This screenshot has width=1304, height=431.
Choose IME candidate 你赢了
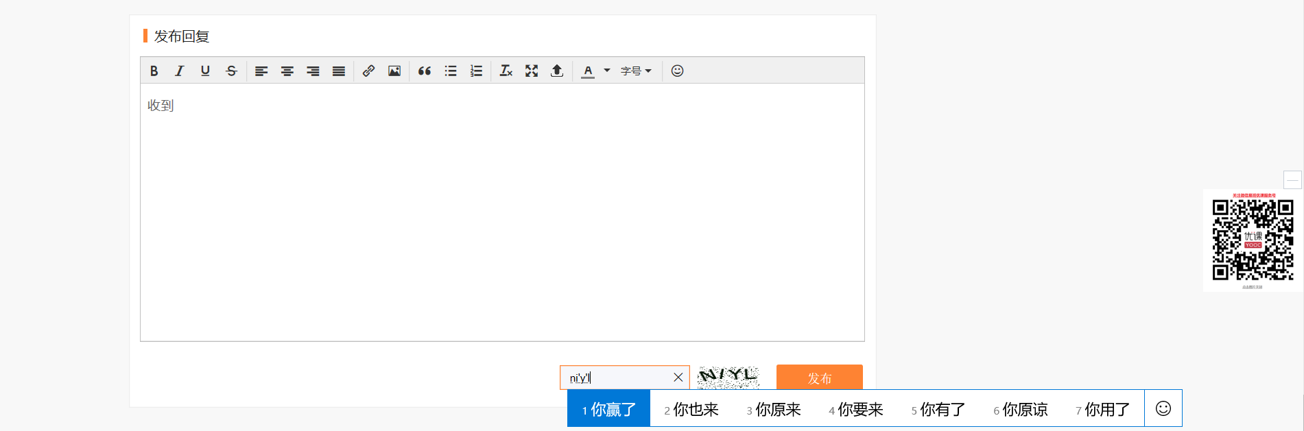point(609,409)
